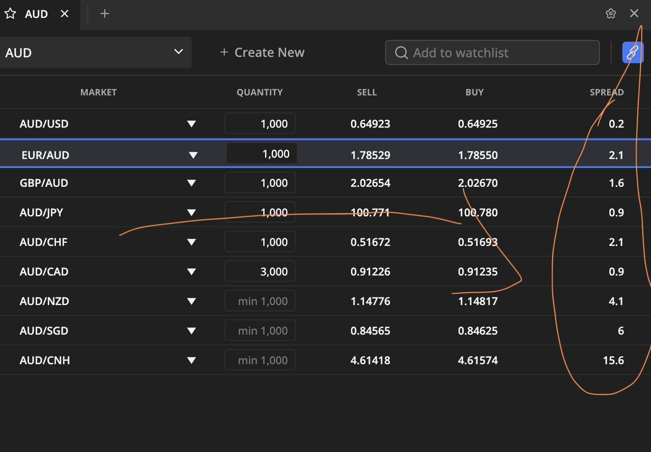Open watchlist settings gear icon
Viewport: 651px width, 452px height.
click(x=611, y=13)
